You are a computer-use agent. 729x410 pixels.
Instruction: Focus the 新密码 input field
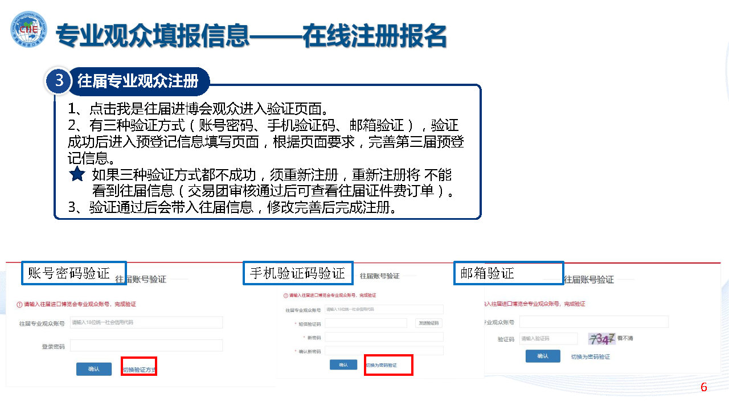(384, 337)
